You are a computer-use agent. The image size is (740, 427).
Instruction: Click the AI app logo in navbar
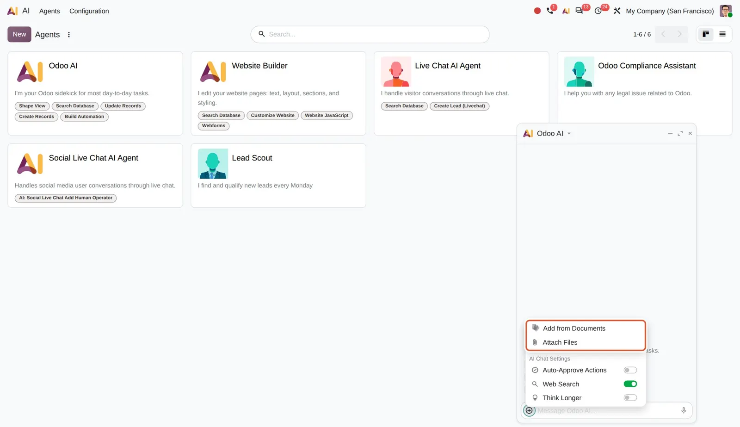click(x=12, y=11)
